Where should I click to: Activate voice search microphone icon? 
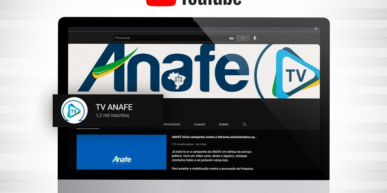[x=255, y=38]
